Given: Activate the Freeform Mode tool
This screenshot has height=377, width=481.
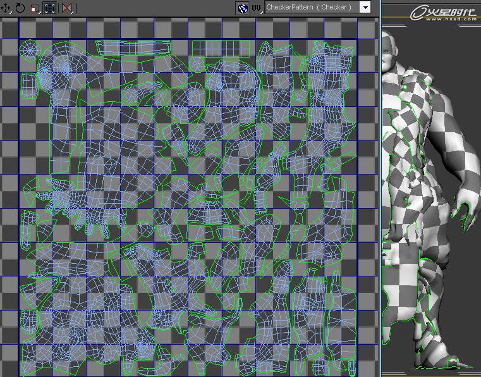Looking at the screenshot, I should pyautogui.click(x=50, y=8).
